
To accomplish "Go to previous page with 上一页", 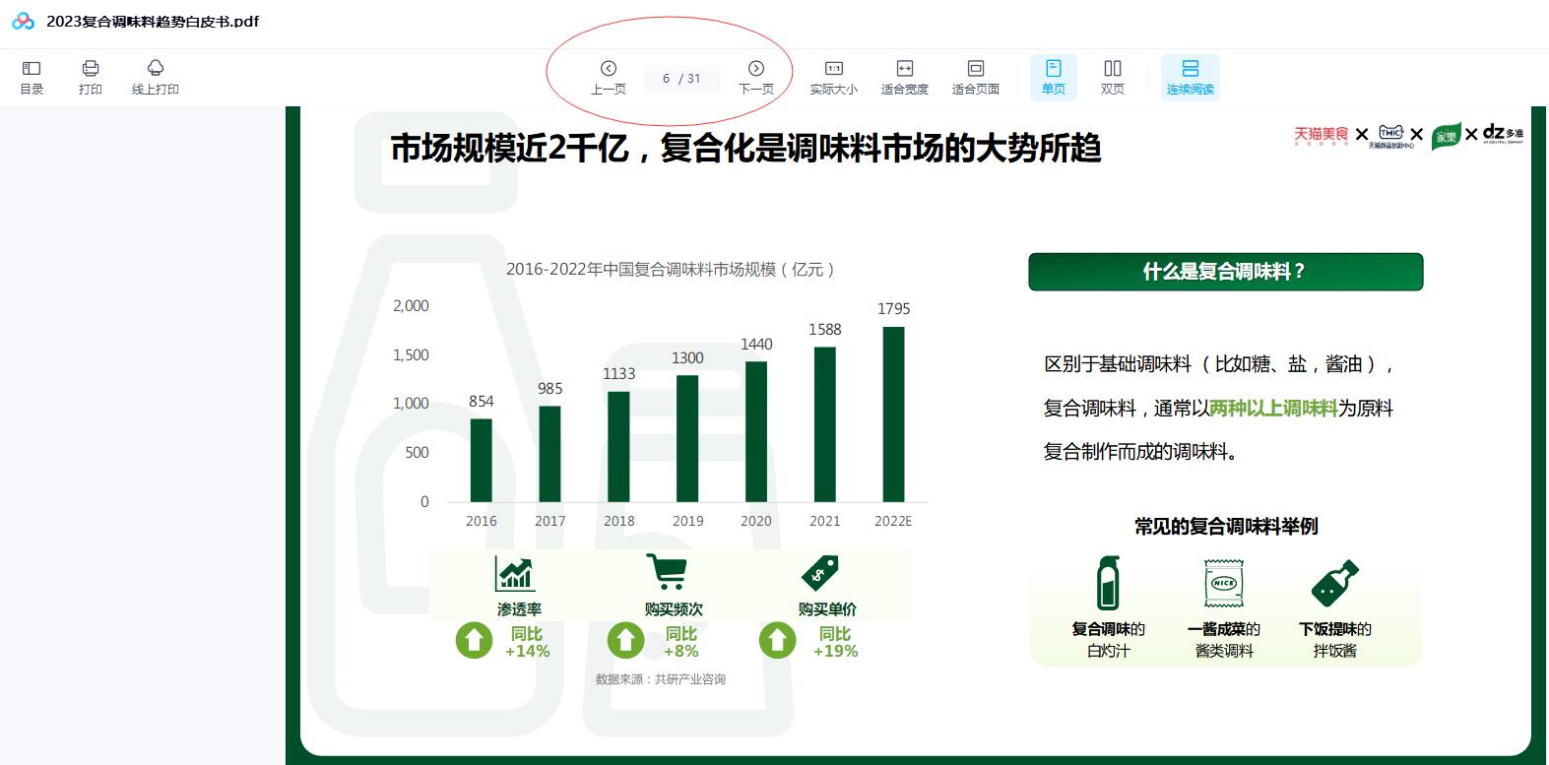I will click(608, 77).
